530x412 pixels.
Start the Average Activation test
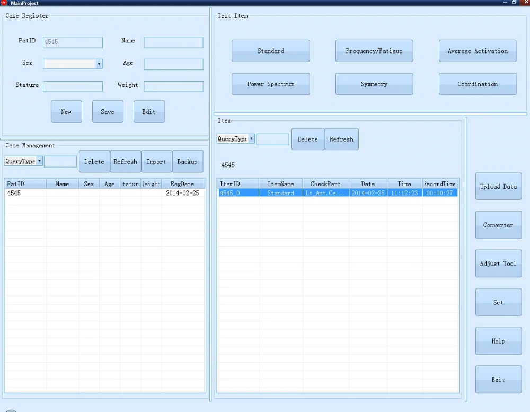[x=478, y=51]
